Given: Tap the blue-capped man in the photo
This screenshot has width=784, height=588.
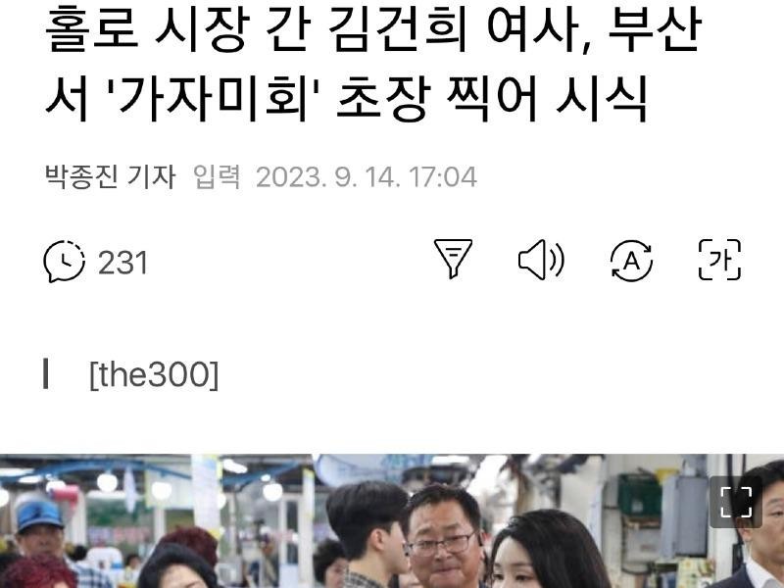Looking at the screenshot, I should 40,530.
